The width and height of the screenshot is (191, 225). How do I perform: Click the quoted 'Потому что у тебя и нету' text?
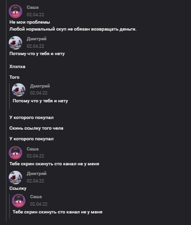click(x=40, y=101)
